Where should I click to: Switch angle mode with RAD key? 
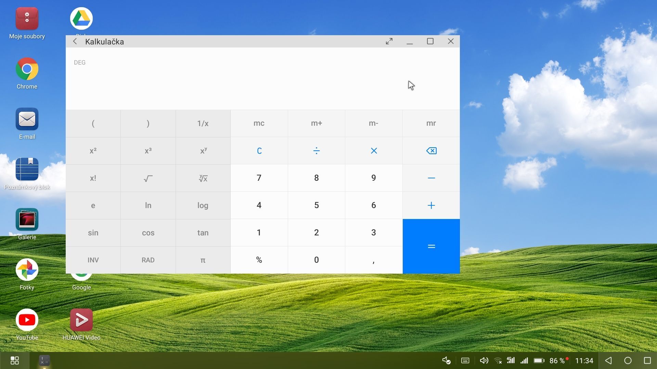pos(148,260)
